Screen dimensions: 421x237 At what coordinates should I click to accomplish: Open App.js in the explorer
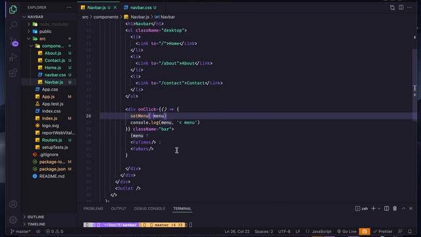pos(48,97)
